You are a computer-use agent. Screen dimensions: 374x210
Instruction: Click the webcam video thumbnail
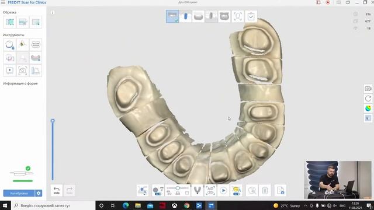click(338, 180)
